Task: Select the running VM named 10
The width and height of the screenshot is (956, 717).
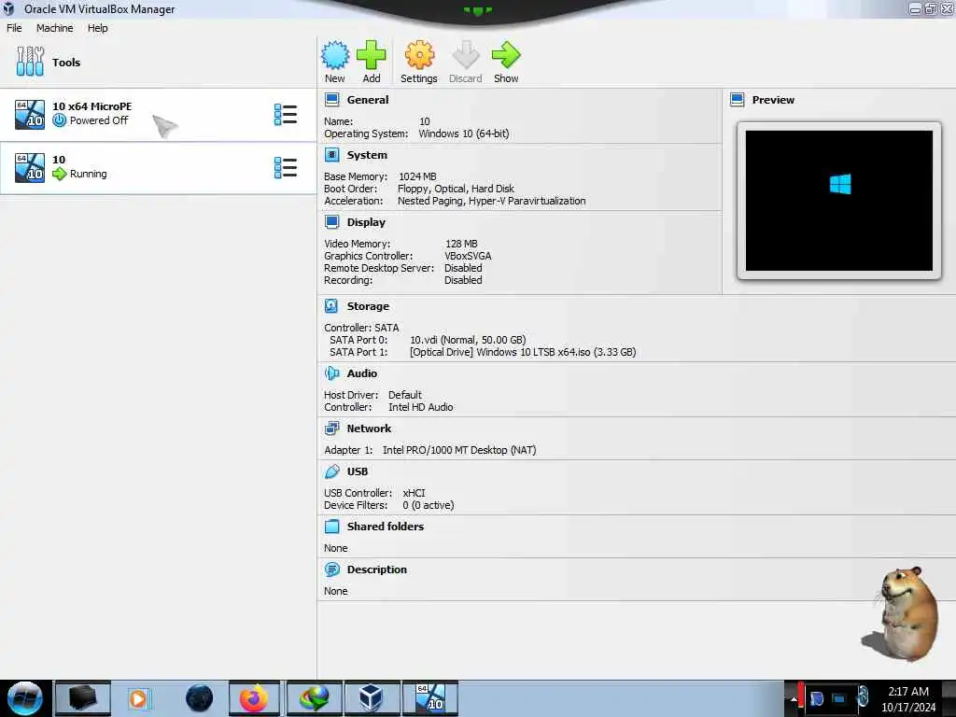Action: 158,168
